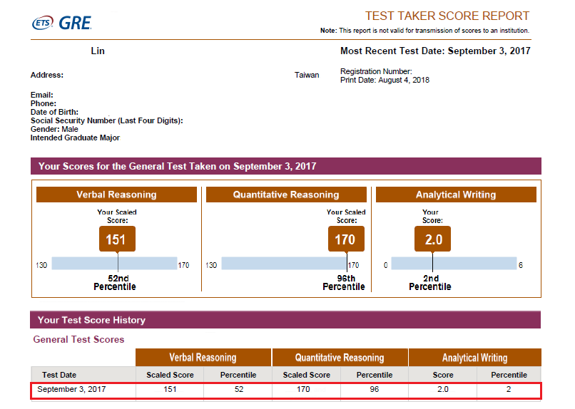The image size is (575, 409).
Task: Select the 96th Percentile text
Action: point(344,283)
